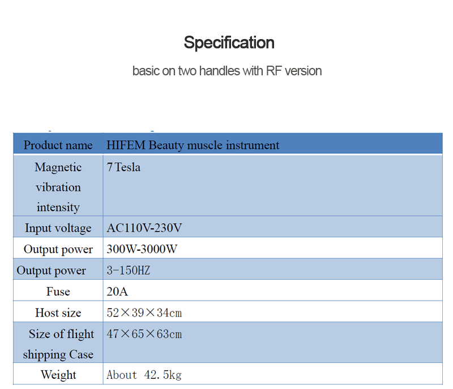The height and width of the screenshot is (389, 453).
Task: Select the "AC110V-230V" value cell
Action: 144,228
